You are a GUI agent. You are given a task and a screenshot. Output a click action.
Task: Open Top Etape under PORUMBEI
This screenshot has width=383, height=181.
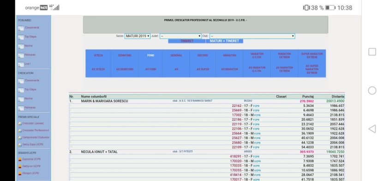[30, 37]
